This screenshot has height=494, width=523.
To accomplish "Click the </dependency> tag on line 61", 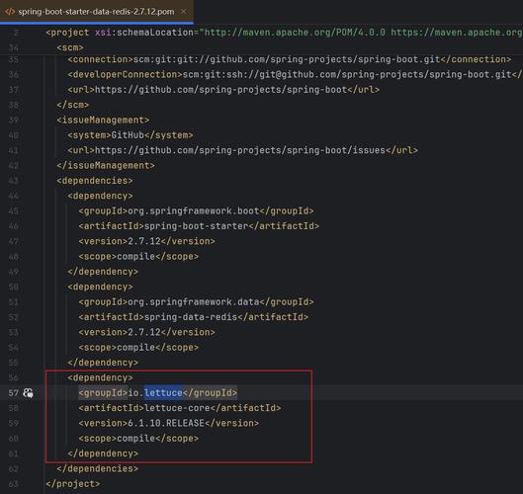I will pyautogui.click(x=103, y=453).
